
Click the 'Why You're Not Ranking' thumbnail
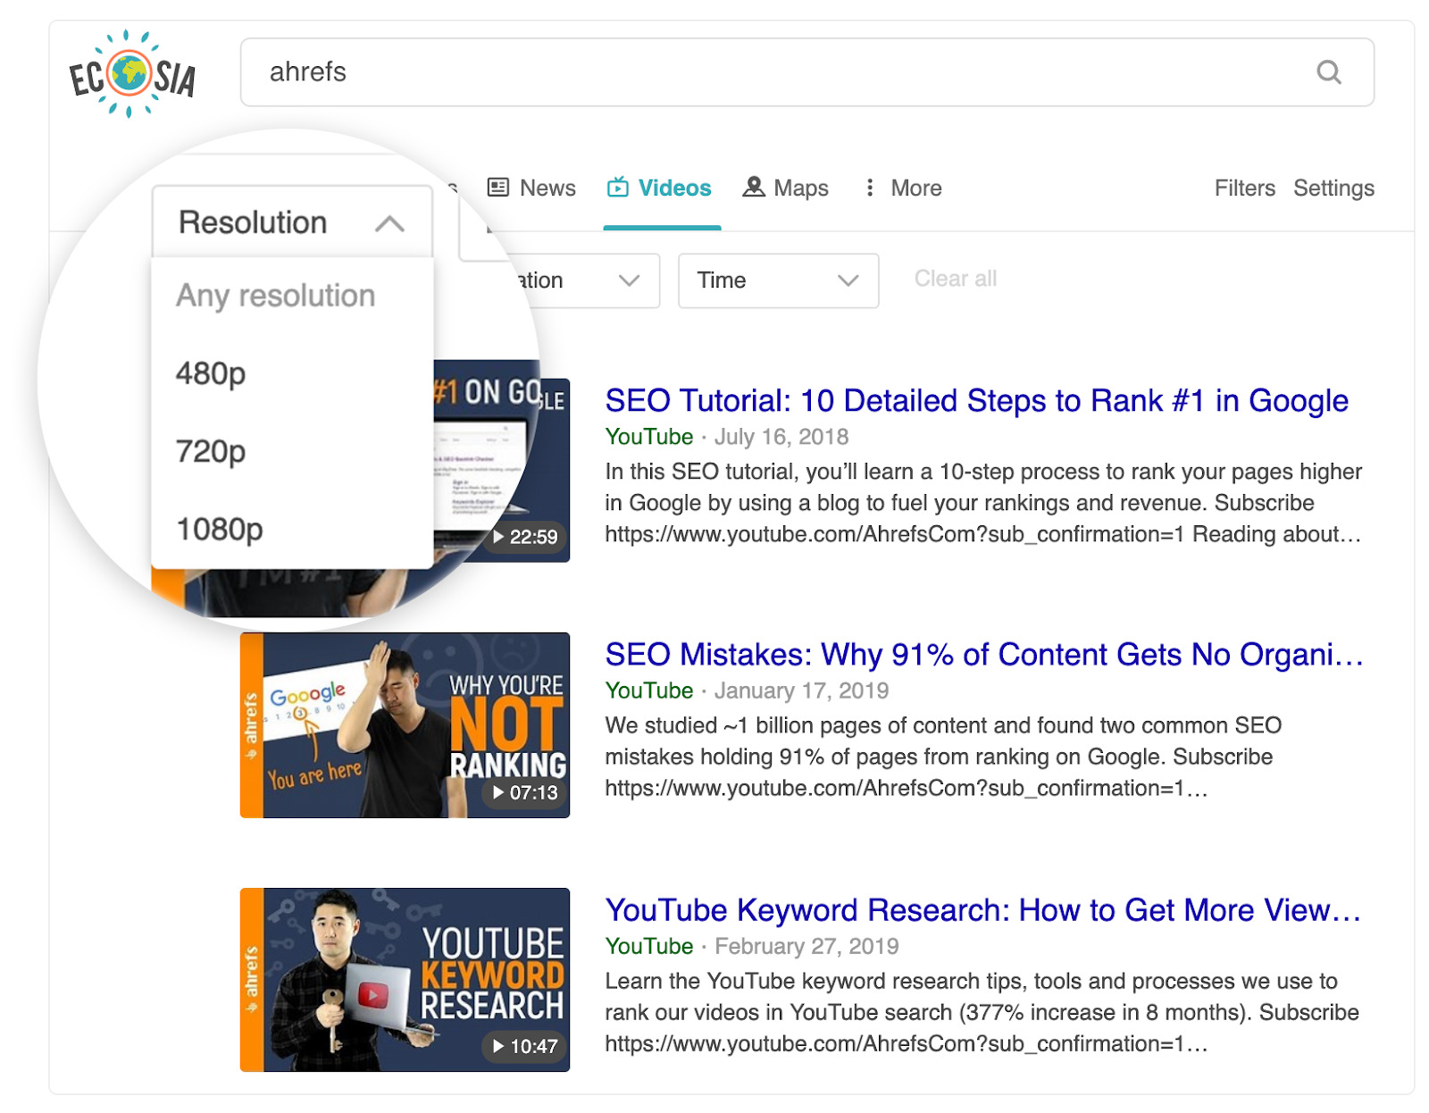(405, 725)
